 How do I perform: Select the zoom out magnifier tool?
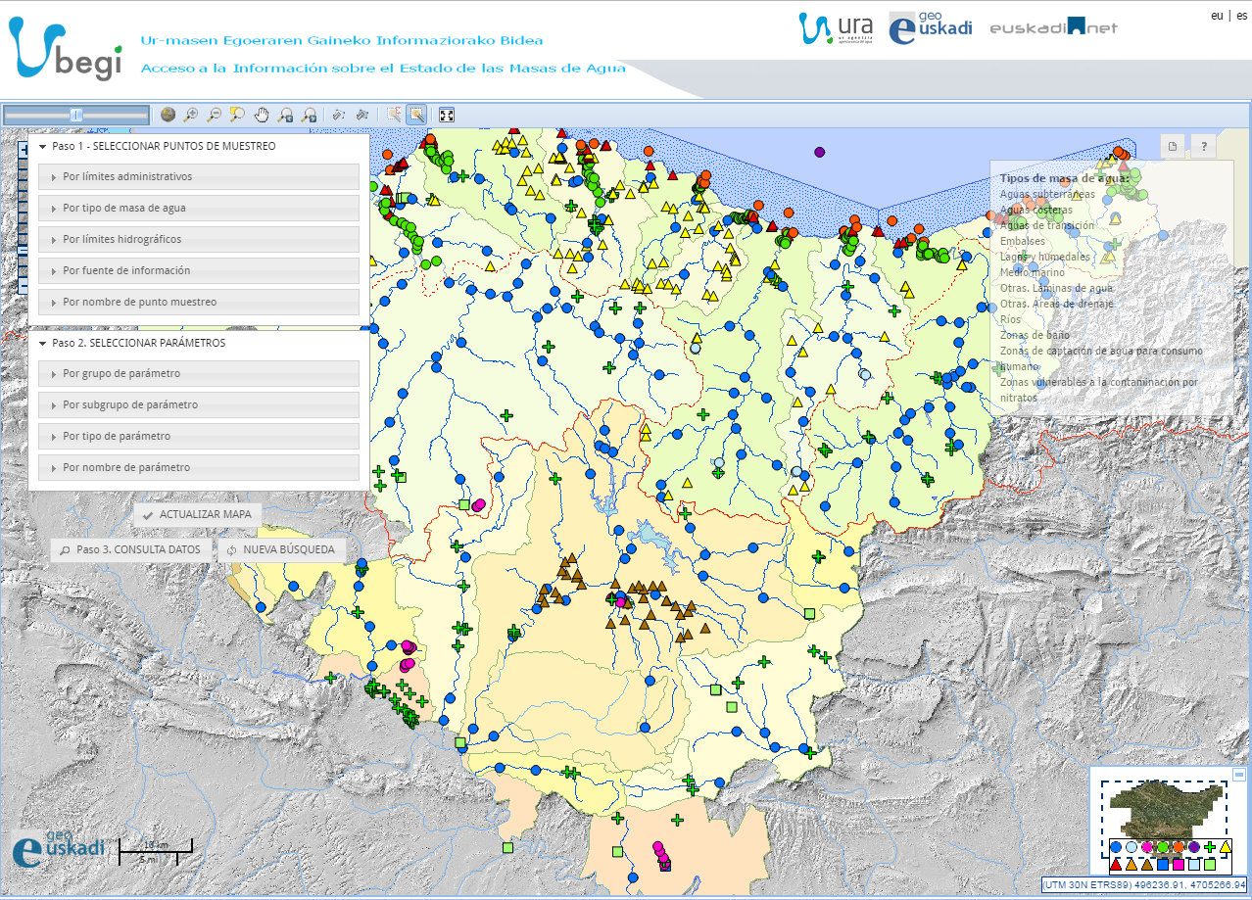click(x=214, y=115)
